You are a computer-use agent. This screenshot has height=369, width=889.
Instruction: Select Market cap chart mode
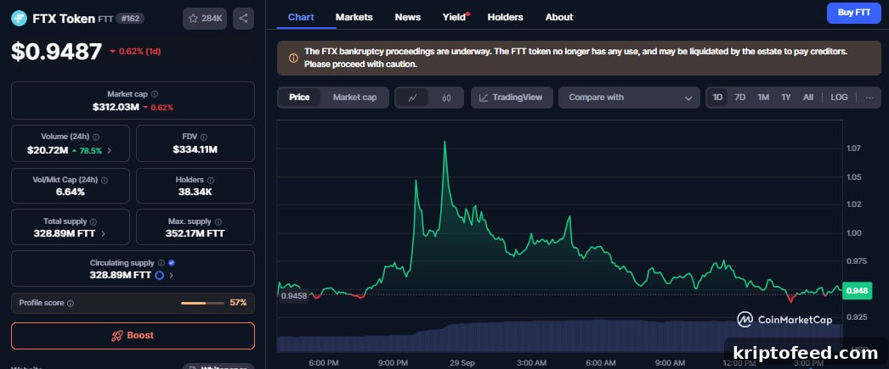[x=354, y=98]
